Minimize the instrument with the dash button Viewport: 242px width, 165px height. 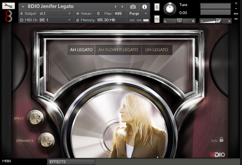click(x=236, y=9)
